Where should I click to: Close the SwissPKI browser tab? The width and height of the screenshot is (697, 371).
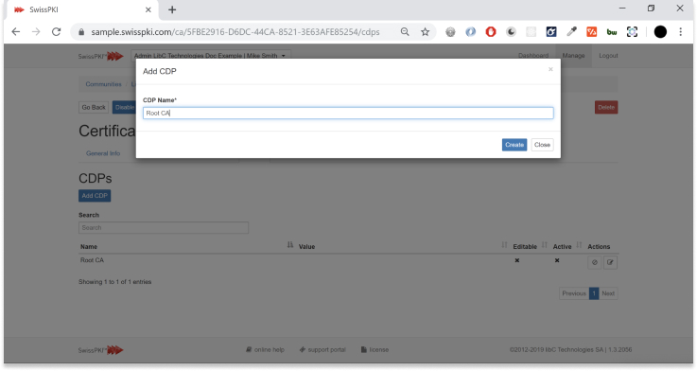click(x=148, y=9)
